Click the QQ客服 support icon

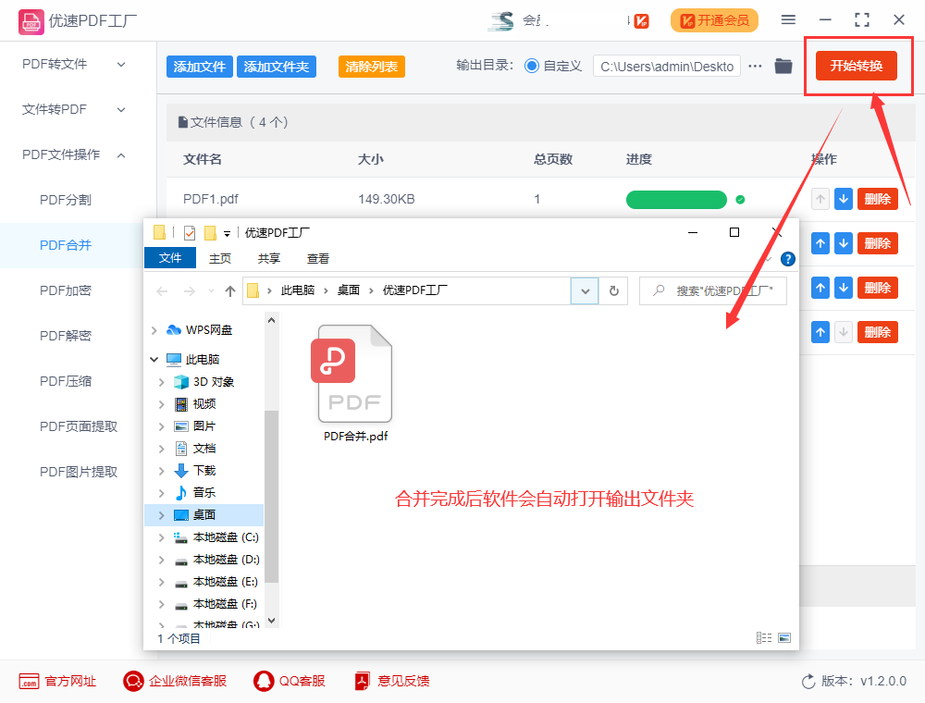[x=262, y=681]
